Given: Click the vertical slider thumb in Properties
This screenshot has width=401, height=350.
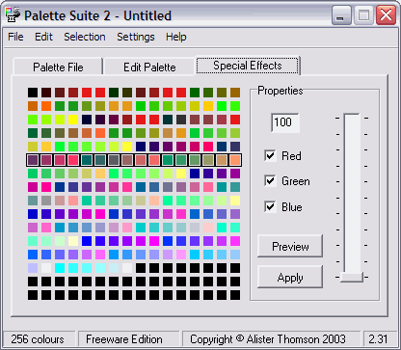Looking at the screenshot, I should 352,277.
